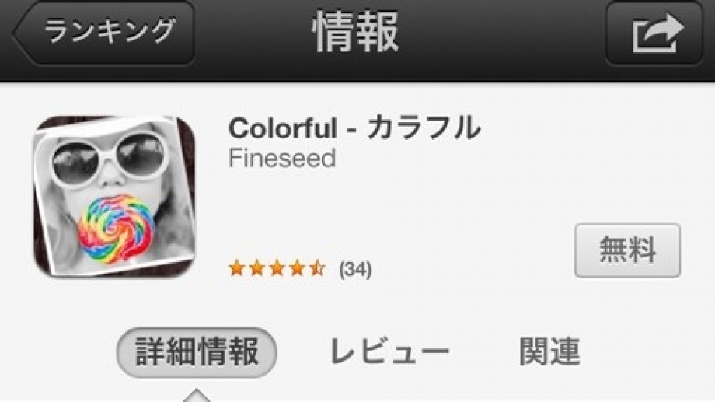This screenshot has width=715, height=402.
Task: Tap the 情報 navigation bar title
Action: click(x=356, y=33)
